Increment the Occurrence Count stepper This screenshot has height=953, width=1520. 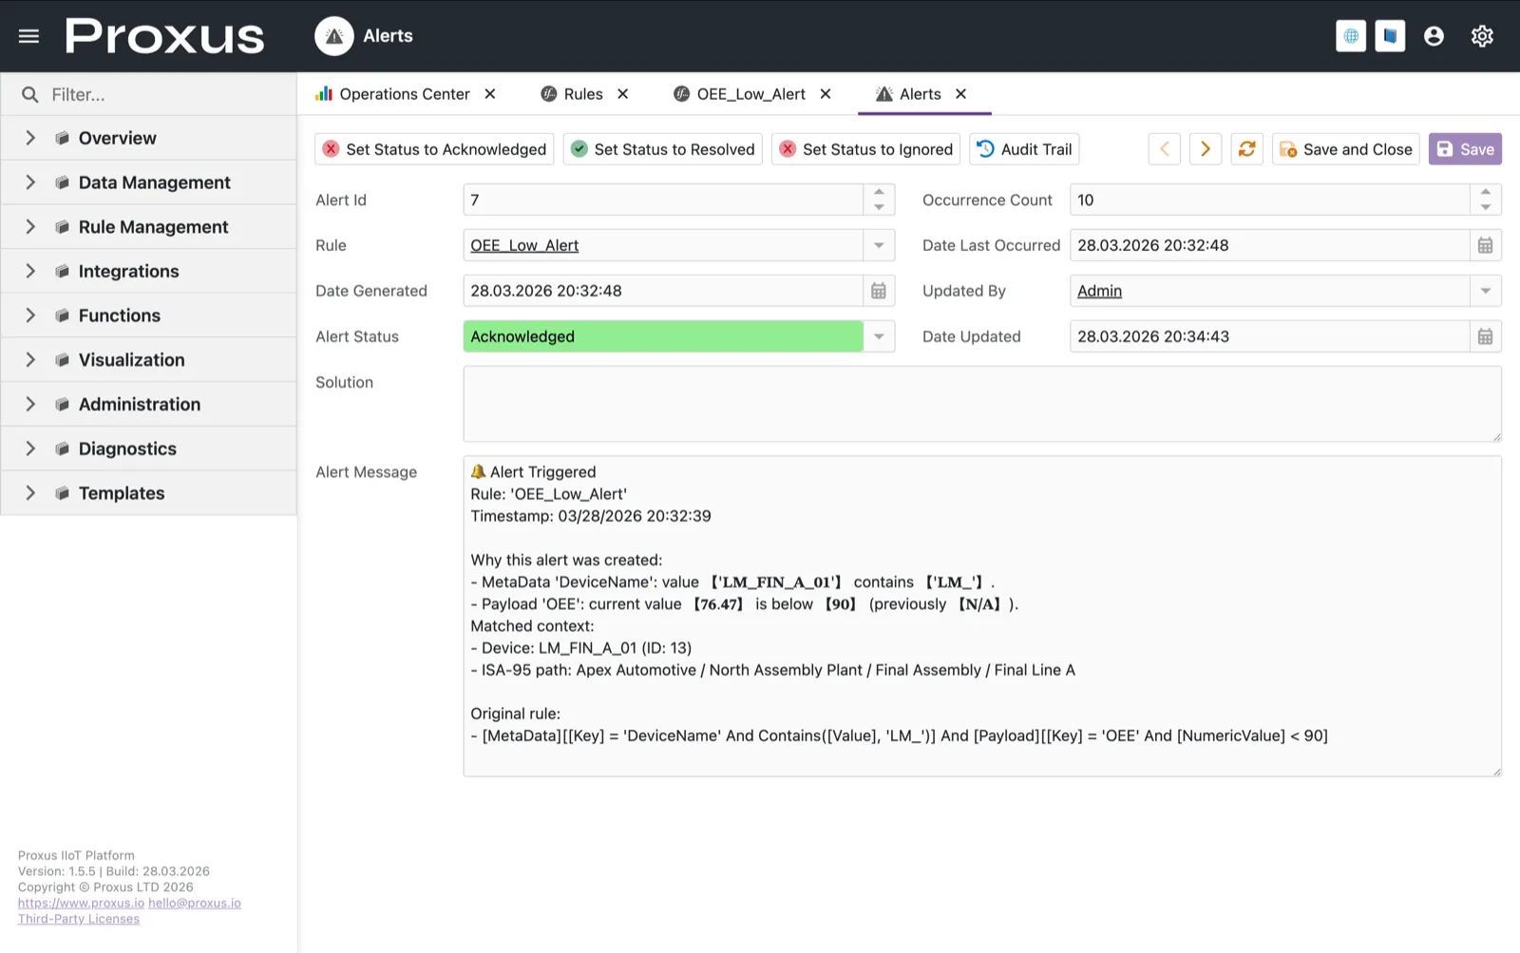click(x=1486, y=193)
